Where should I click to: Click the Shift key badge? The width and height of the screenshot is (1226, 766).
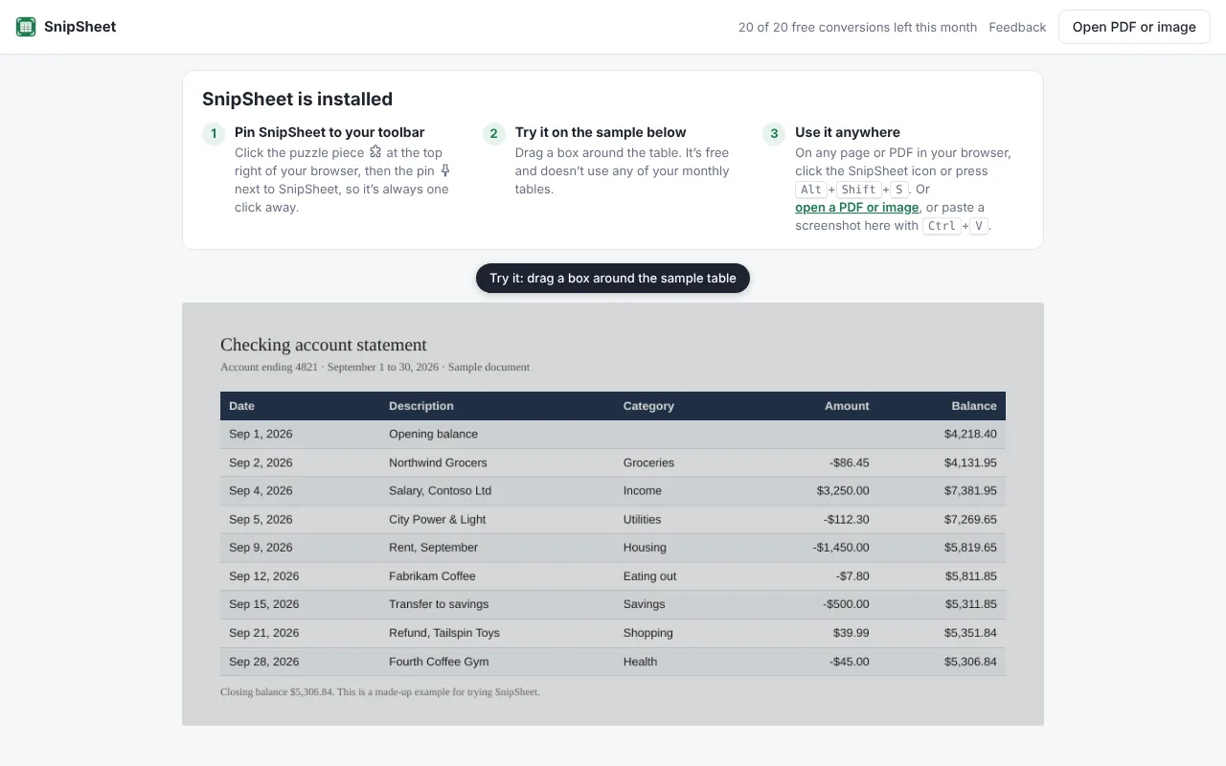coord(859,190)
